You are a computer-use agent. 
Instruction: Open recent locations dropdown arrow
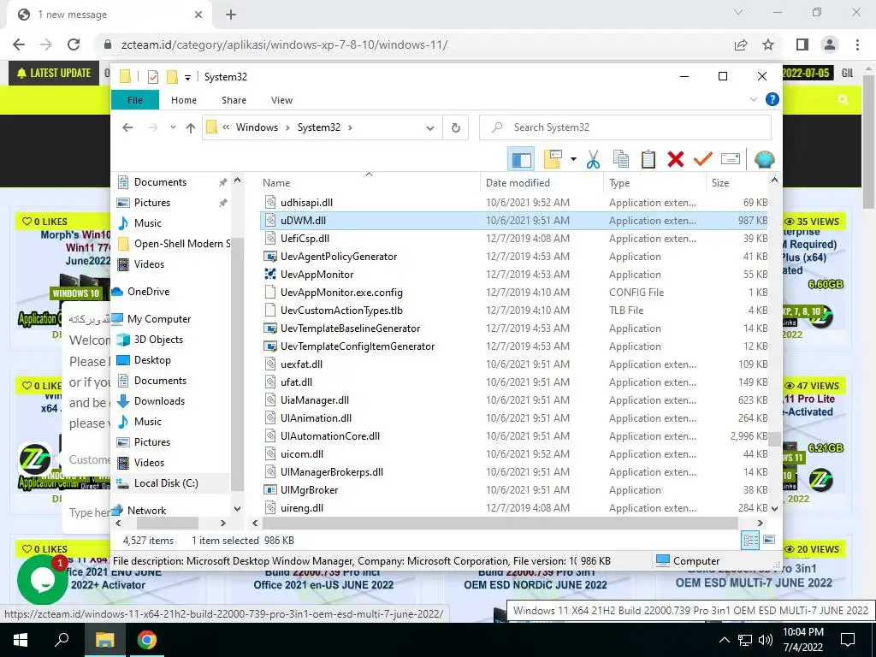click(173, 127)
